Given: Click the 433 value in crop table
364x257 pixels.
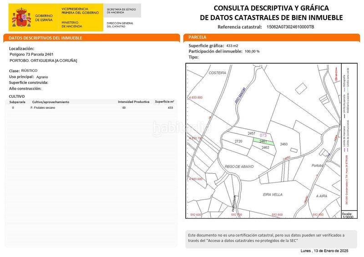Looking at the screenshot, I should tap(170, 108).
